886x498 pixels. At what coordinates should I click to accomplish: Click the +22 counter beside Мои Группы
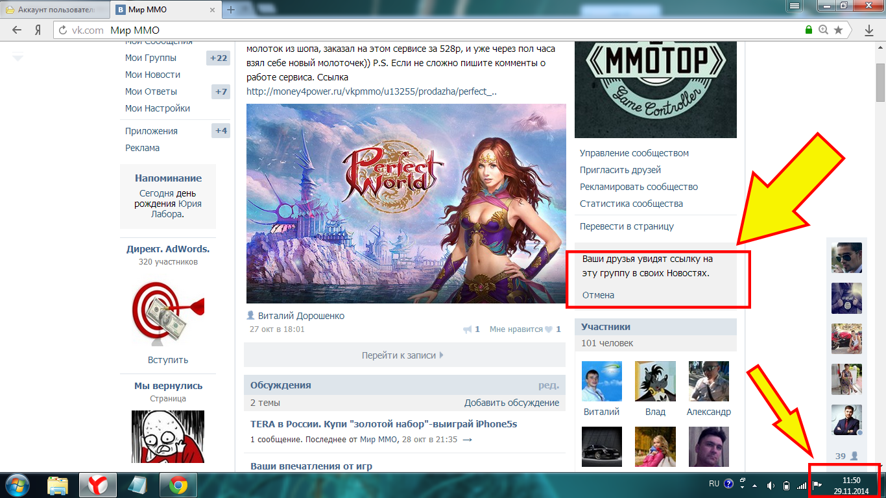click(x=219, y=58)
